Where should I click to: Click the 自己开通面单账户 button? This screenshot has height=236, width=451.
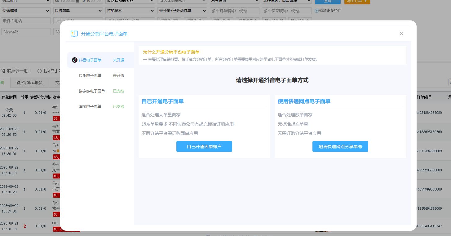coord(204,147)
